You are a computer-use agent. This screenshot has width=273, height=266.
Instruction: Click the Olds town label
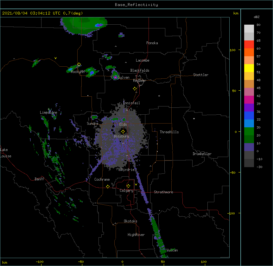tap(123, 124)
